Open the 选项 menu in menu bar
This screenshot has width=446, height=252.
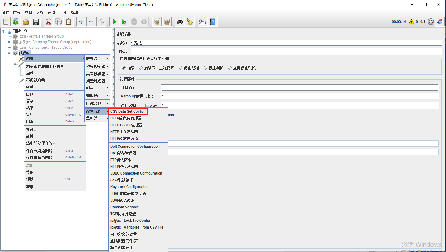(x=51, y=12)
